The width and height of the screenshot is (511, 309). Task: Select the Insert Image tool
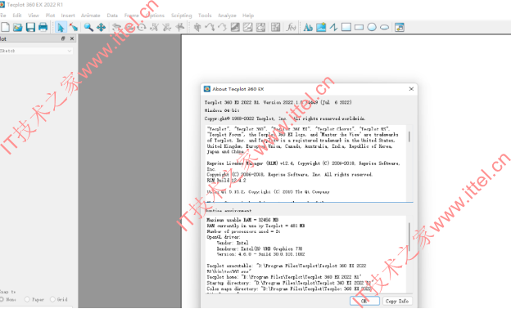tap(321, 27)
